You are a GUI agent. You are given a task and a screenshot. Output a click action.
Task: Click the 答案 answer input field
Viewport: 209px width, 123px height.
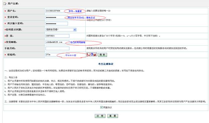[x=58, y=36]
